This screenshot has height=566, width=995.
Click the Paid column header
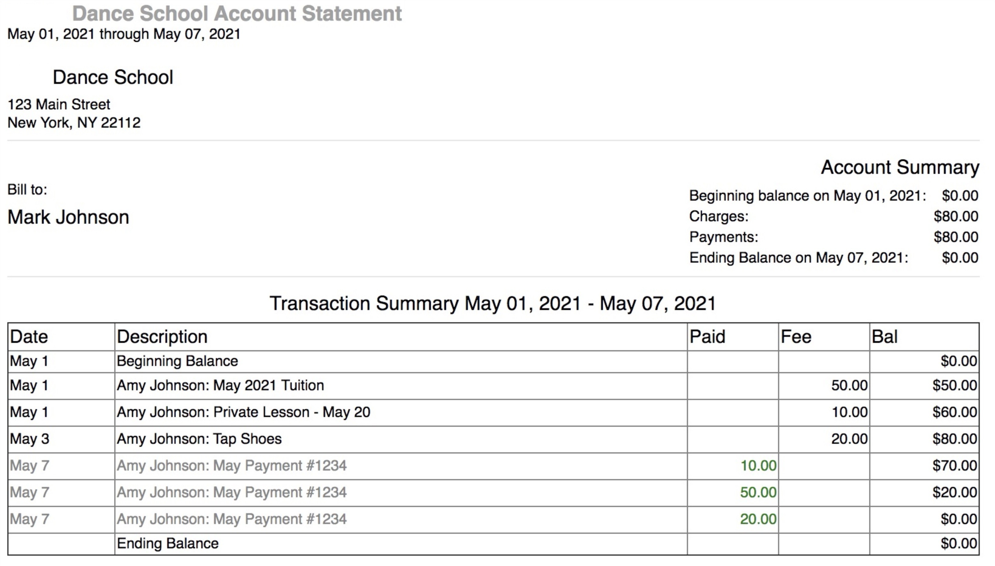point(707,336)
